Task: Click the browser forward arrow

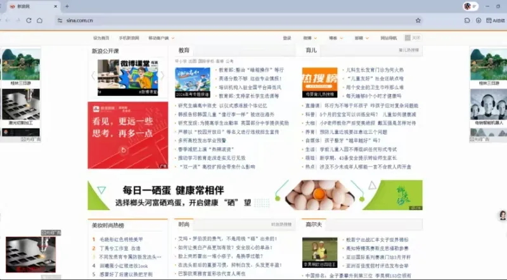Action: (x=18, y=20)
